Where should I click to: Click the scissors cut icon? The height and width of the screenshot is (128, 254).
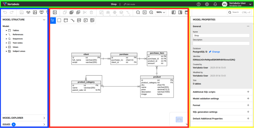[85, 12]
